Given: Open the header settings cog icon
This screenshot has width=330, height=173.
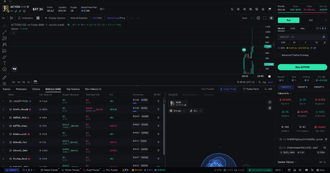Looking at the screenshot, I should pos(238,9).
